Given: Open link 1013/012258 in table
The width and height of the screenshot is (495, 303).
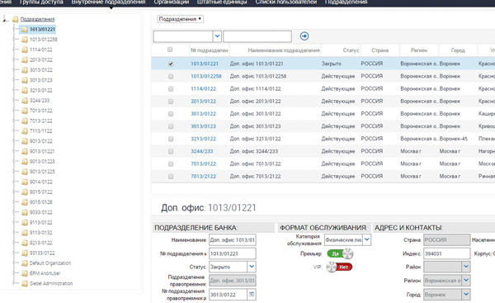Looking at the screenshot, I should point(205,76).
